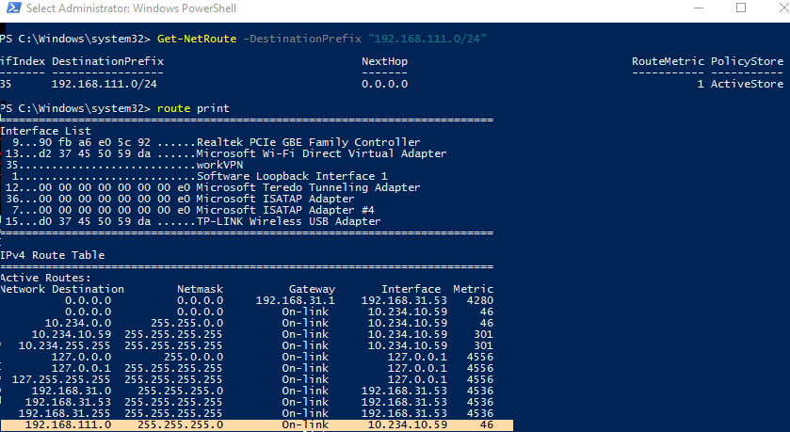Click the Gateway column header
Image resolution: width=790 pixels, height=432 pixels.
(x=312, y=290)
